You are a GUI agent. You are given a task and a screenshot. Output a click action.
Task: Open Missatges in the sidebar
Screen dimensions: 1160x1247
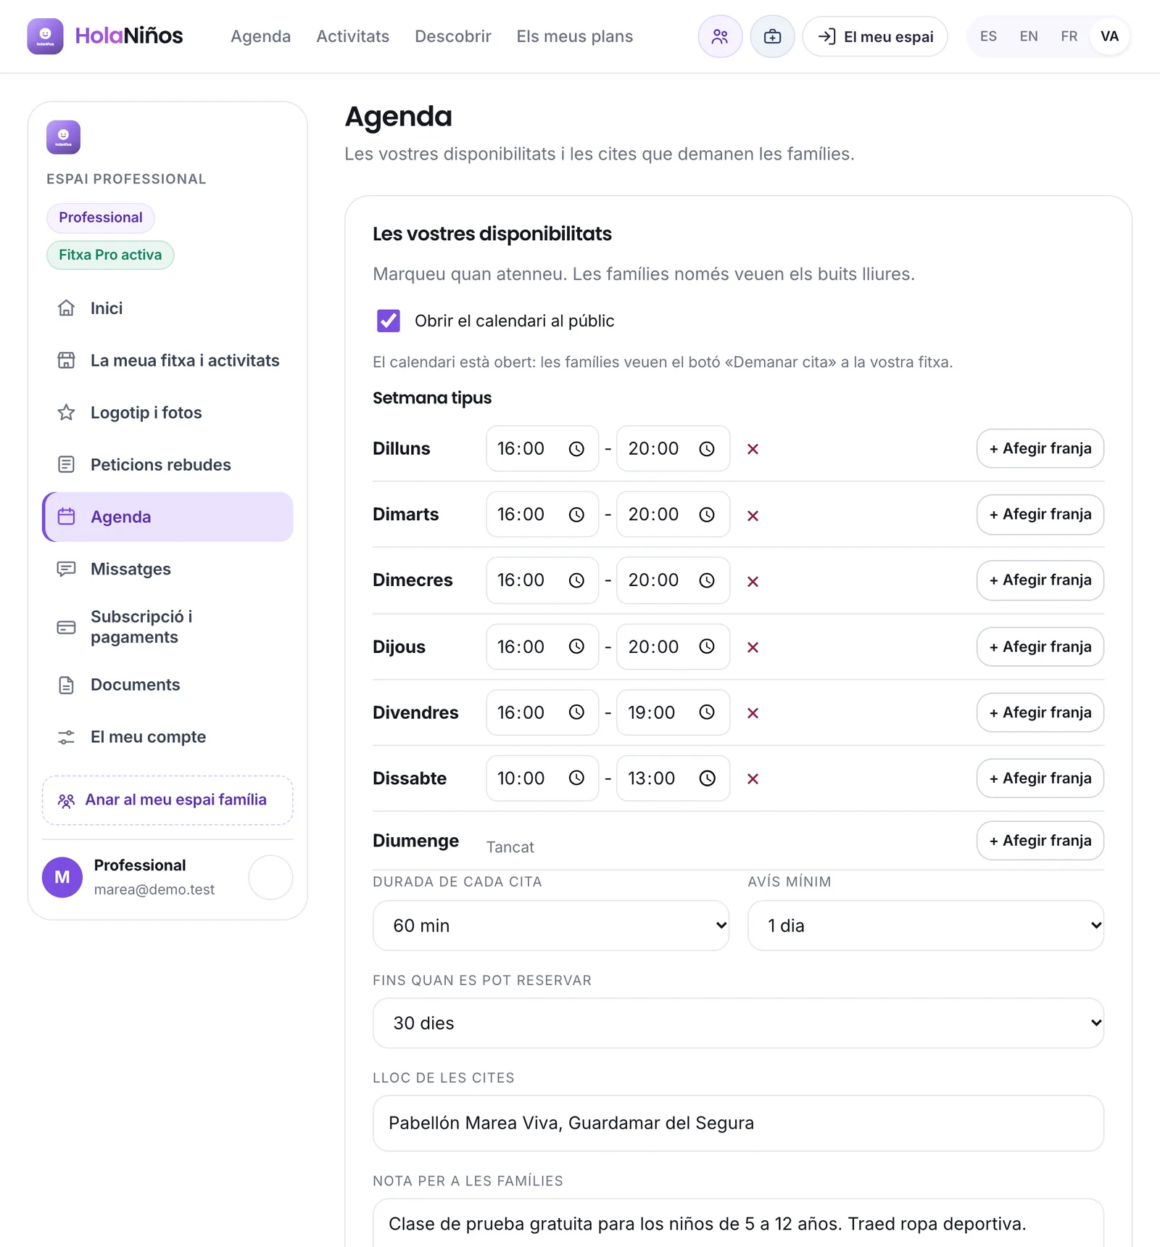(x=167, y=569)
